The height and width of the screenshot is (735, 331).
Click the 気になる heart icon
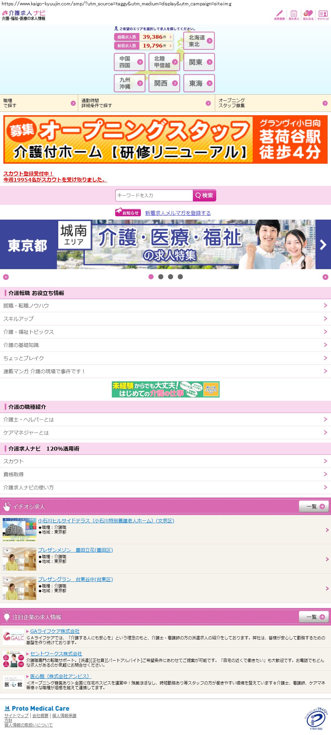308,15
